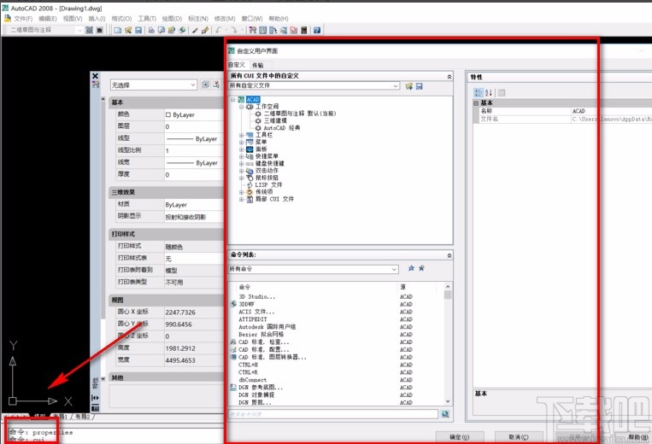Collapse the 基本 group in 特性 pane

[x=476, y=103]
